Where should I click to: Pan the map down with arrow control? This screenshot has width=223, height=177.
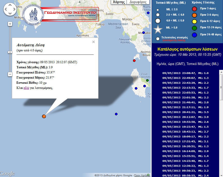10,14
